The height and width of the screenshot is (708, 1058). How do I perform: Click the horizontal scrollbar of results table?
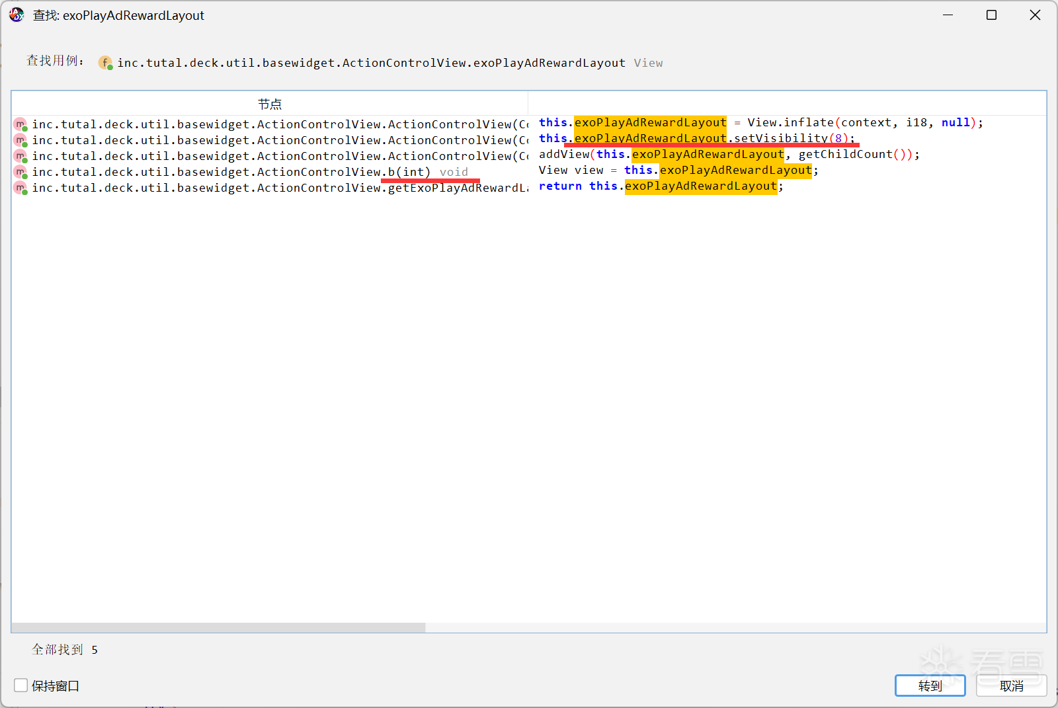coord(218,627)
